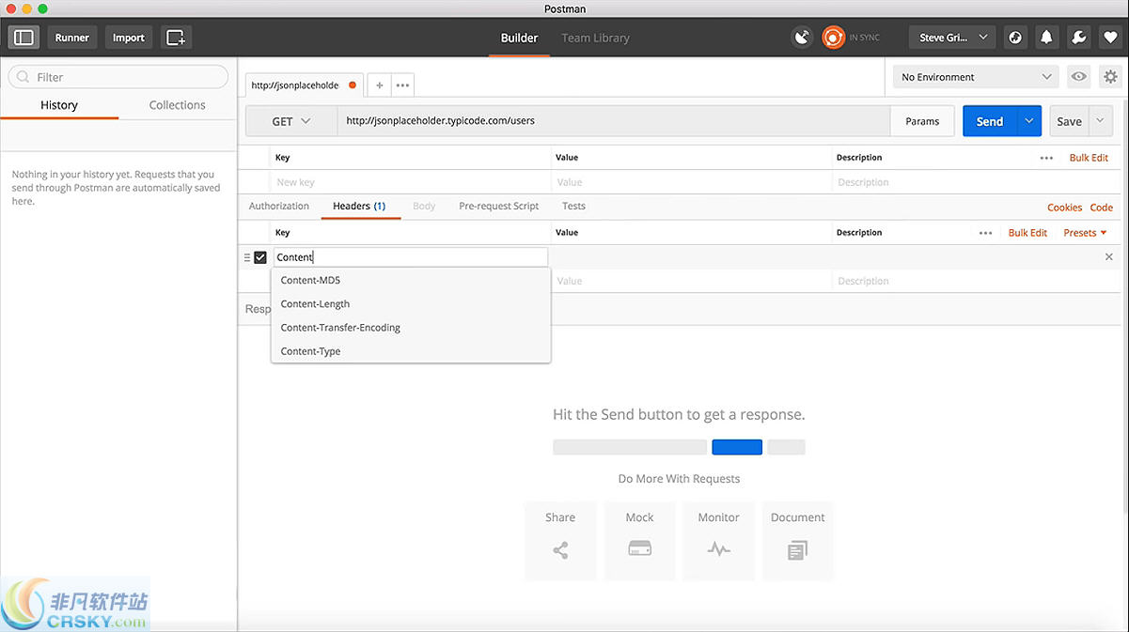
Task: Click the New key params field
Action: click(411, 182)
